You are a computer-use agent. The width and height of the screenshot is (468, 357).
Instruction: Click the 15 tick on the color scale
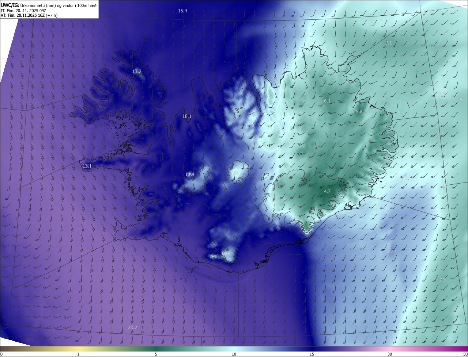pyautogui.click(x=312, y=354)
